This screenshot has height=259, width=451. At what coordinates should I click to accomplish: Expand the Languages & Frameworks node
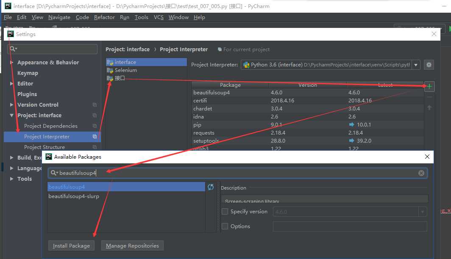tap(11, 168)
